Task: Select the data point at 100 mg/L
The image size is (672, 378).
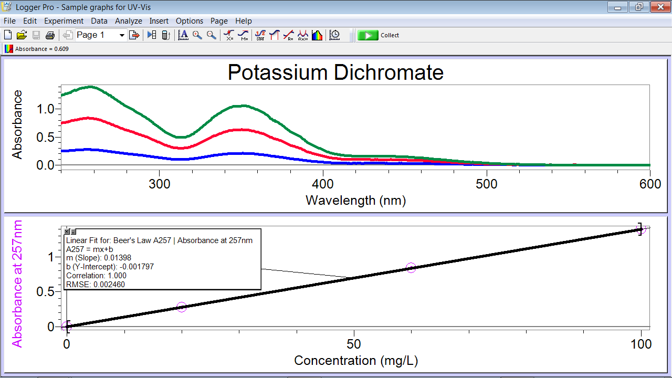Action: (x=641, y=228)
